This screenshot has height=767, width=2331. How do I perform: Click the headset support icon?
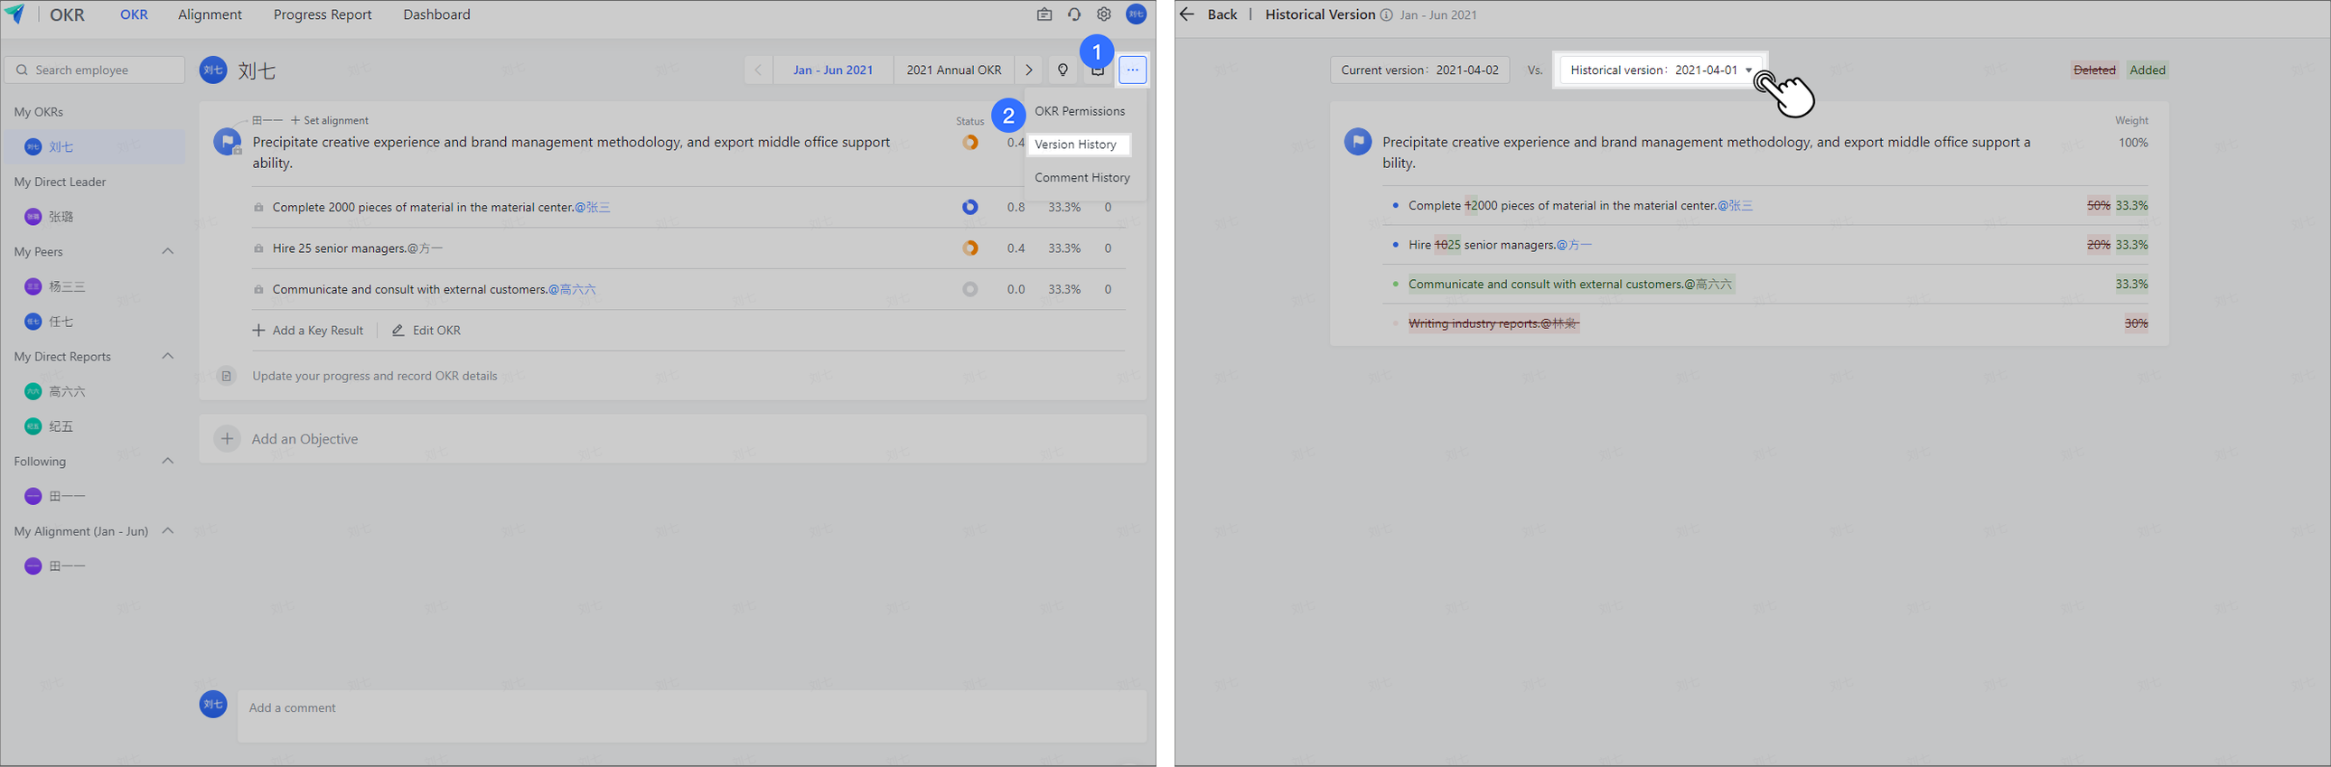click(x=1074, y=14)
